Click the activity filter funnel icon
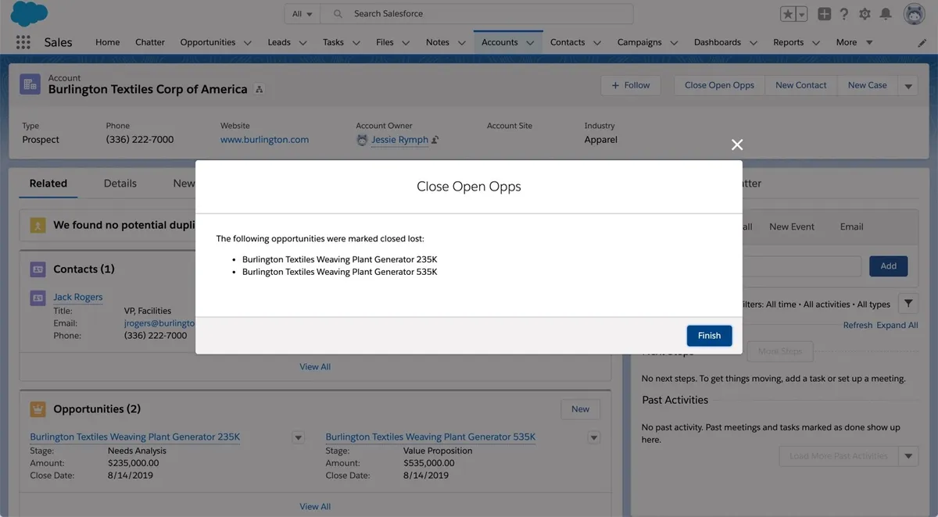Image resolution: width=938 pixels, height=517 pixels. 908,304
